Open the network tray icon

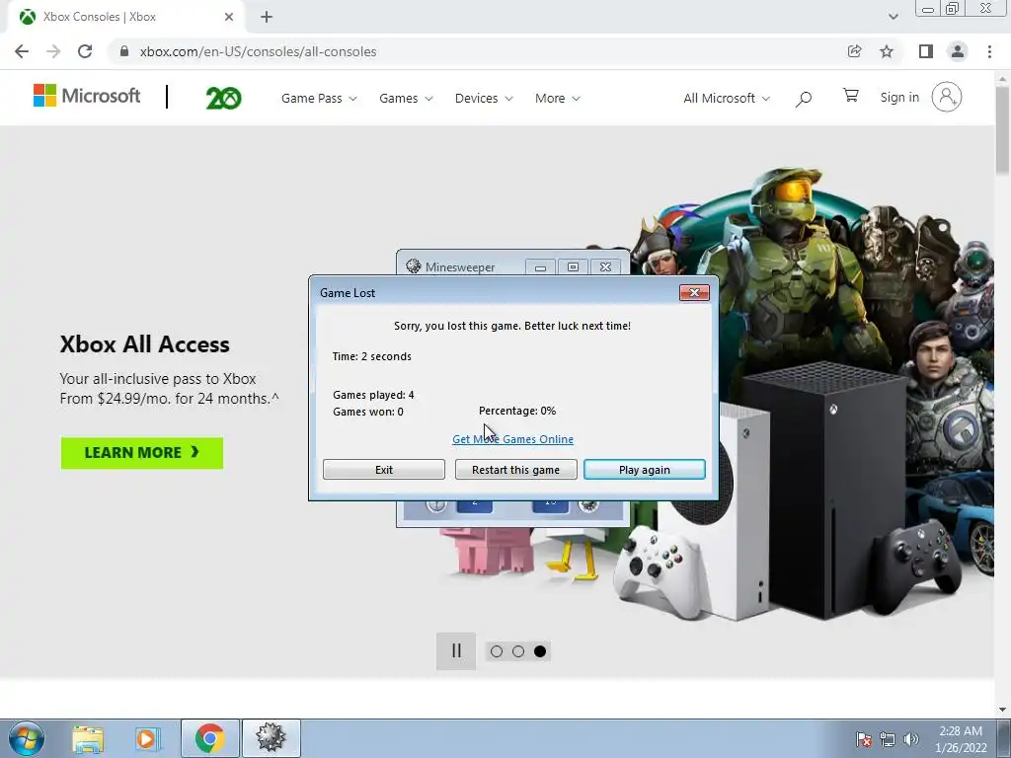point(888,739)
